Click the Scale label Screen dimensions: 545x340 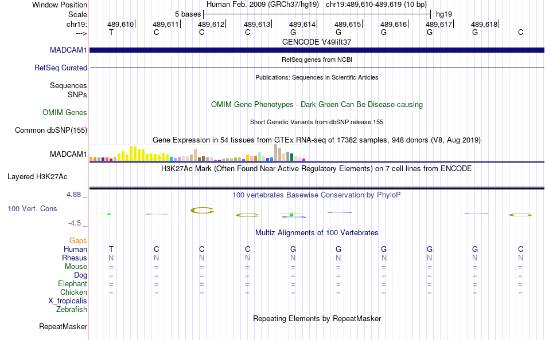(x=78, y=14)
